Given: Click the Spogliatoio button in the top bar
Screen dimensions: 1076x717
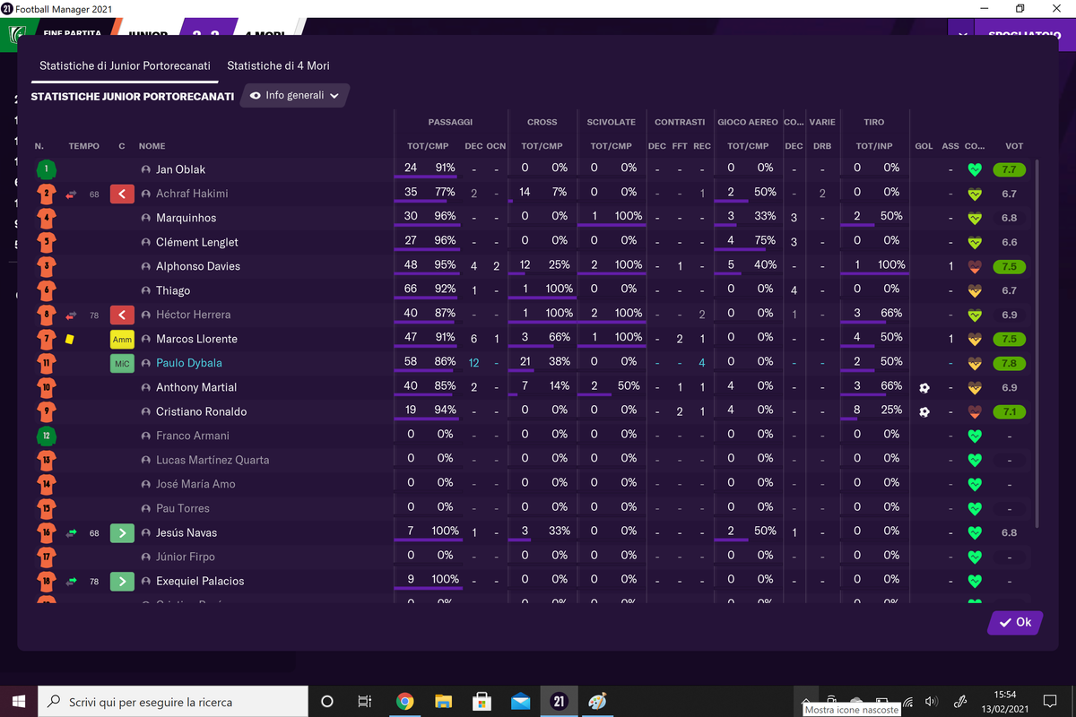Looking at the screenshot, I should pos(1025,34).
